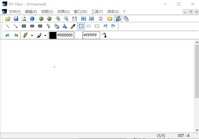199x139 pixels.
Task: Open the 文件(Y) menu
Action: click(15, 11)
